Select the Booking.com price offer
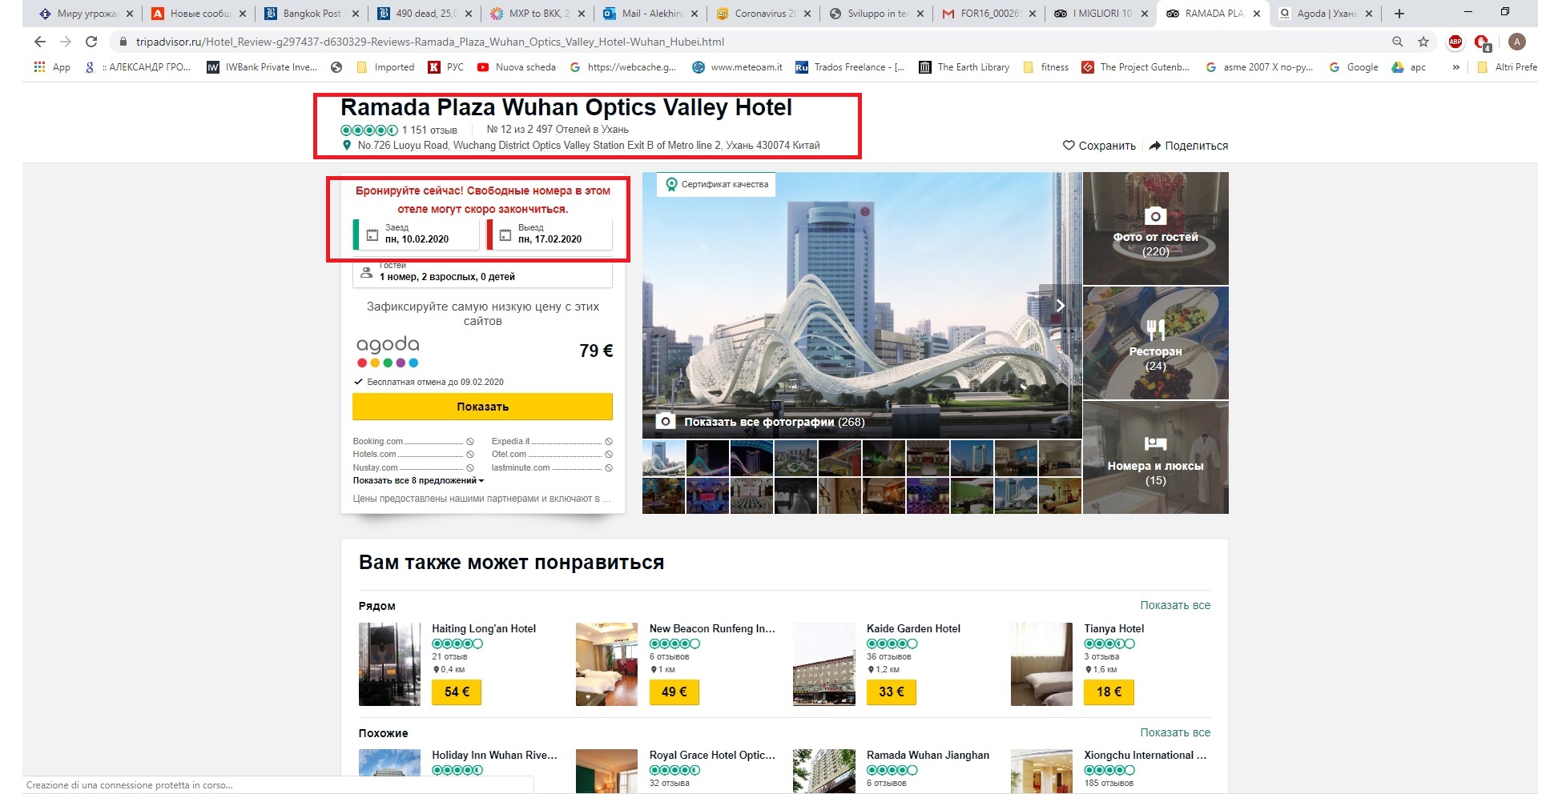Image resolution: width=1542 pixels, height=794 pixels. click(413, 441)
